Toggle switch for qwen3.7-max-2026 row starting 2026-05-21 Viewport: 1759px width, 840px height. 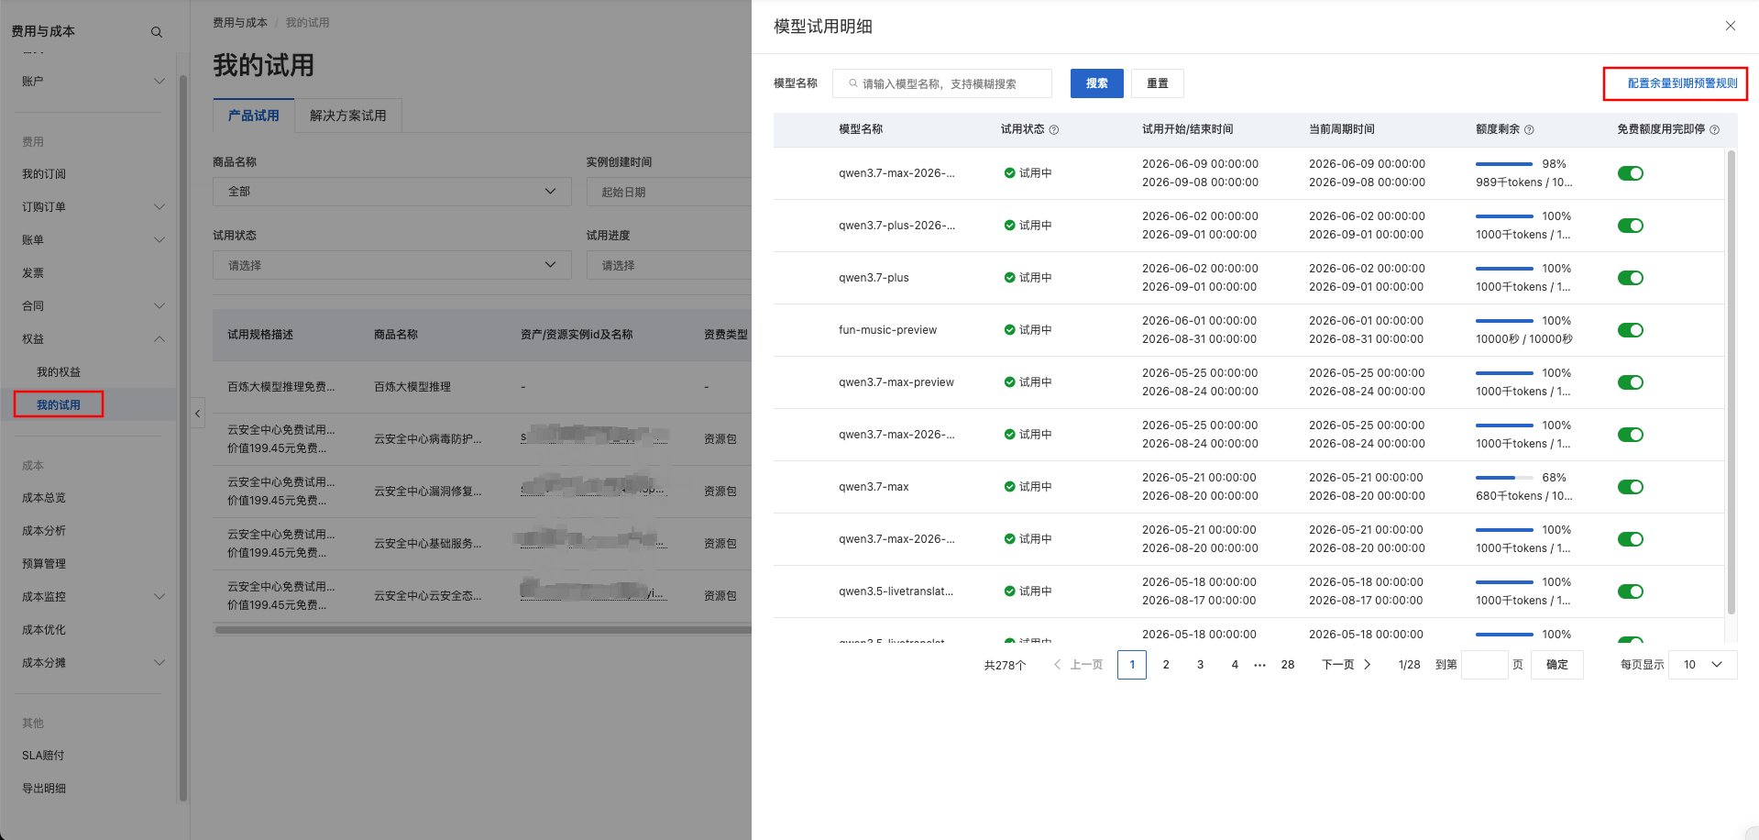click(1630, 539)
